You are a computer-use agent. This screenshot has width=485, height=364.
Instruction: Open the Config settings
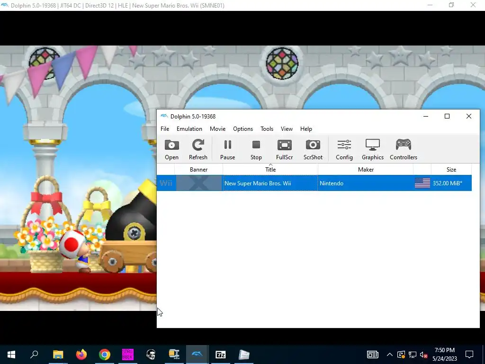click(344, 150)
